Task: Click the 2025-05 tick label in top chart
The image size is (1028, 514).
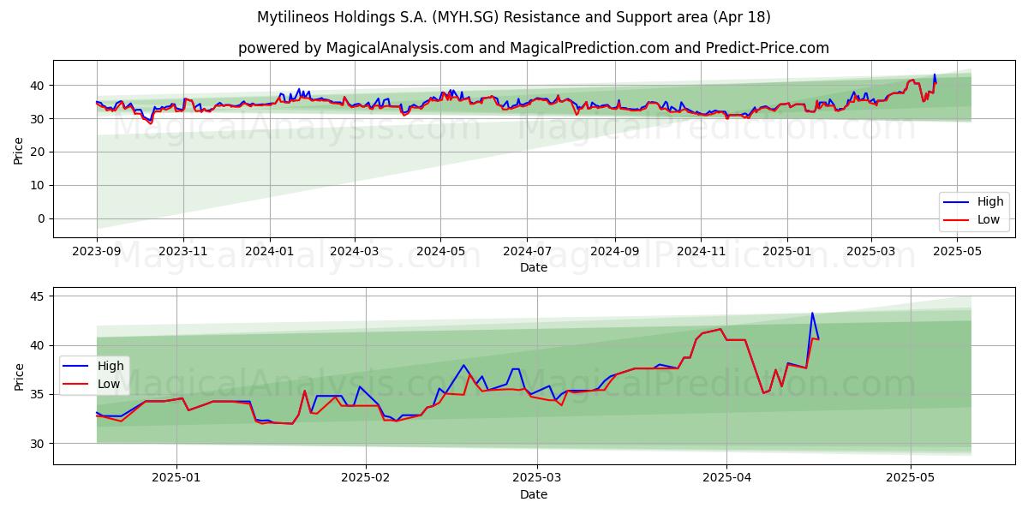Action: (956, 252)
